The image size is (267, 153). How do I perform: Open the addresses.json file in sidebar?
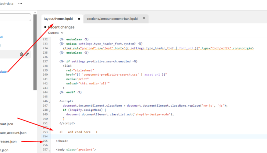[x=8, y=141]
